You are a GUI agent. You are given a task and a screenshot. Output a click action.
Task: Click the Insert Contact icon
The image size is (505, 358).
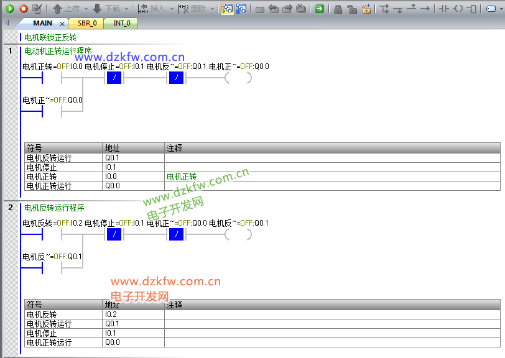coord(443,9)
